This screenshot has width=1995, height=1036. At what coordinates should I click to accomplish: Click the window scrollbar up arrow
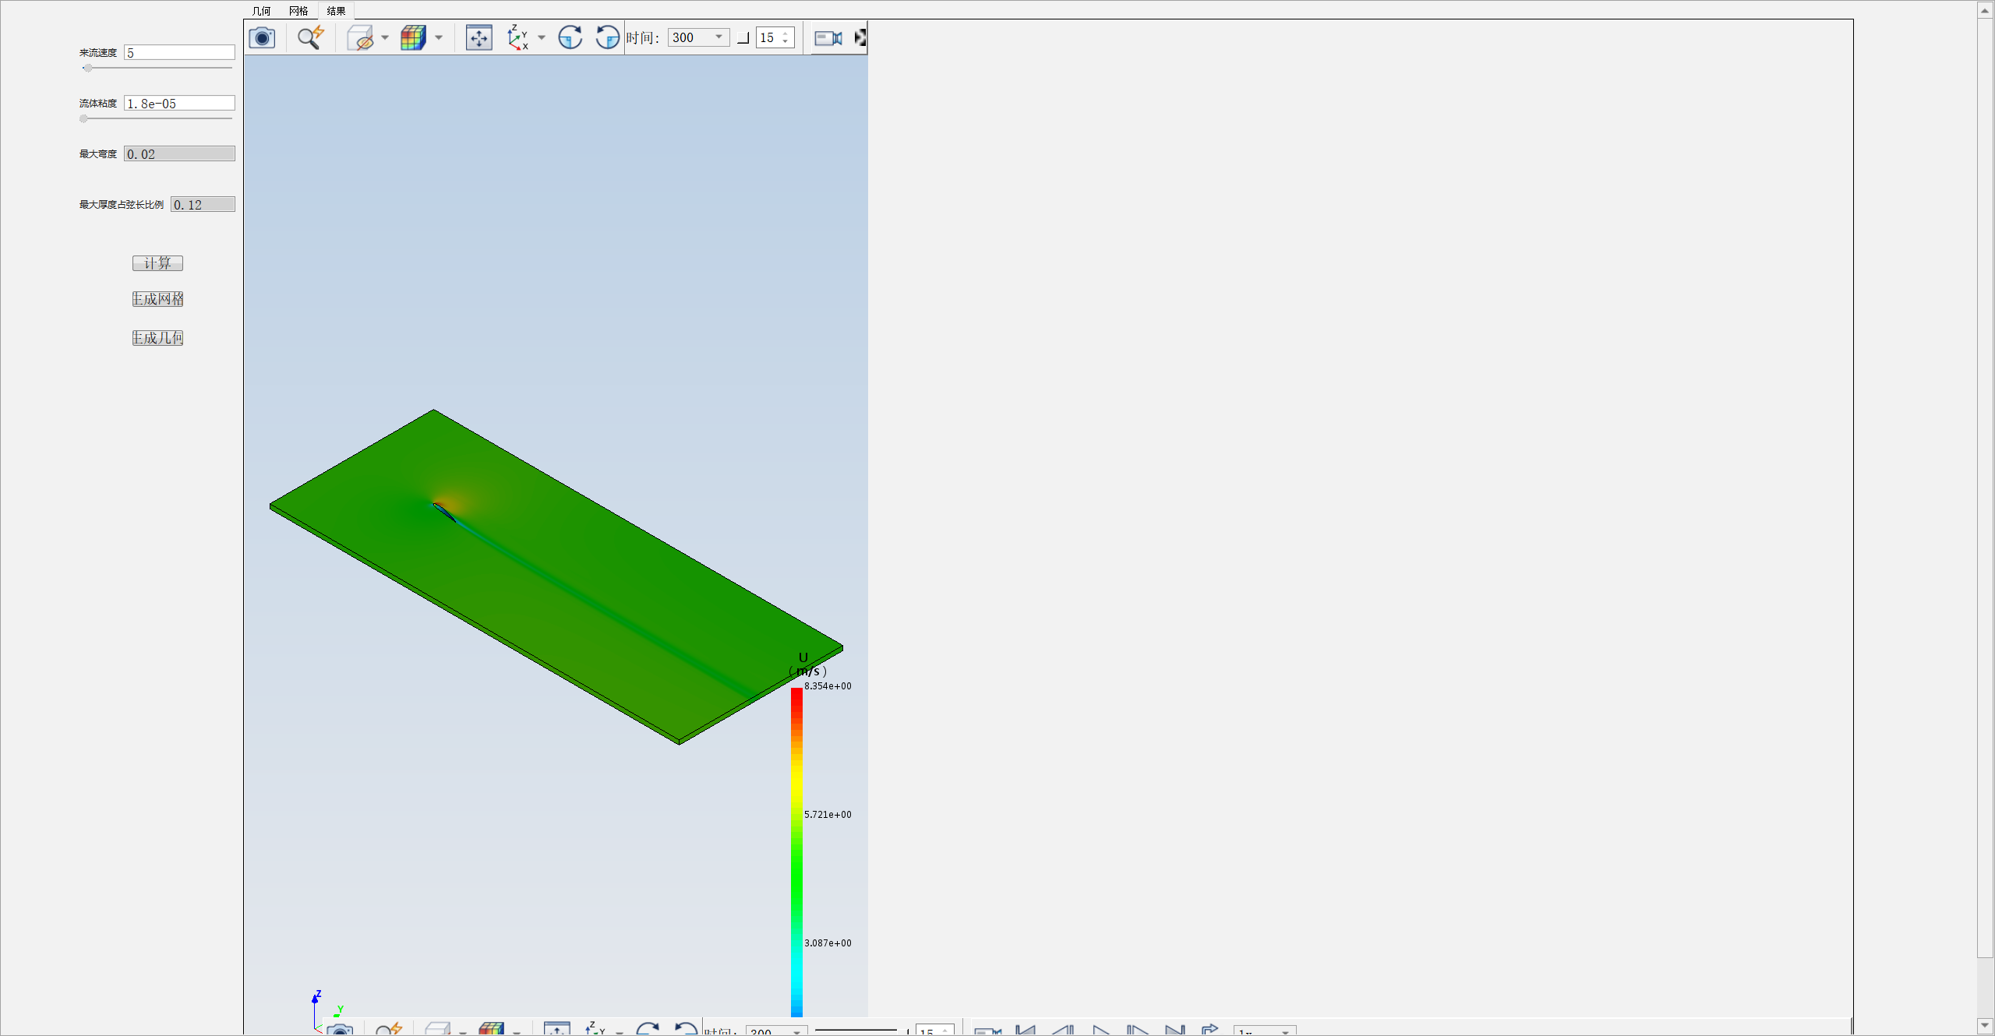(x=1985, y=10)
